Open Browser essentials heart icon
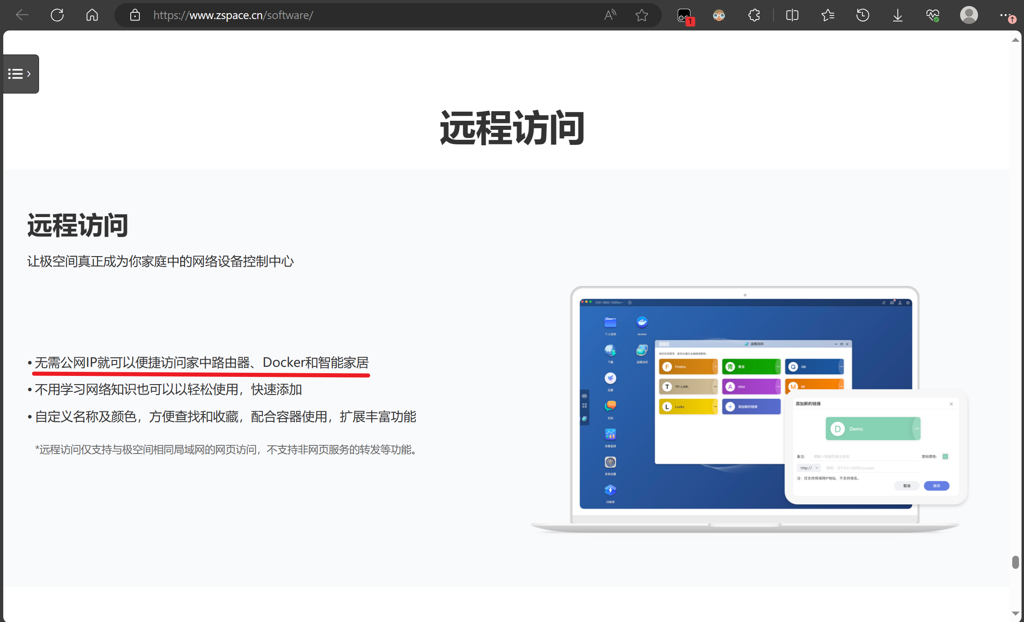1024x622 pixels. point(932,15)
